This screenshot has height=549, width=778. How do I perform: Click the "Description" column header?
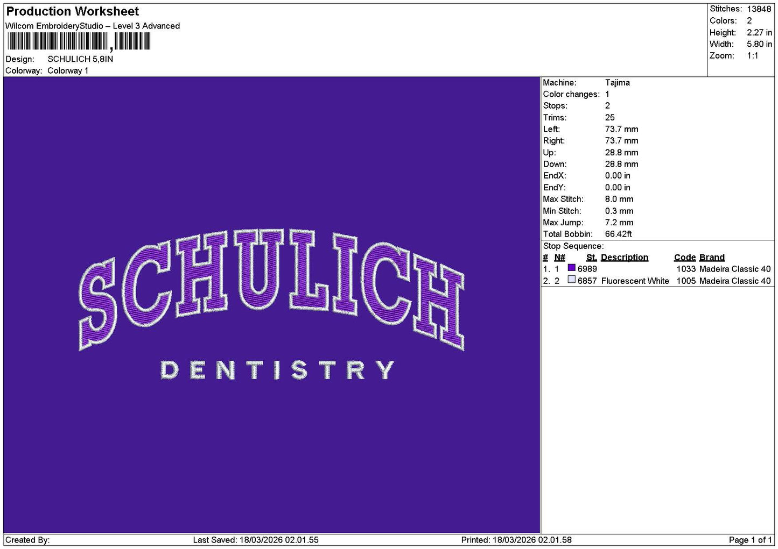(x=625, y=258)
